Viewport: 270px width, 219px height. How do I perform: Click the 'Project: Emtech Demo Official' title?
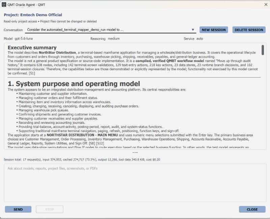[x=33, y=15]
